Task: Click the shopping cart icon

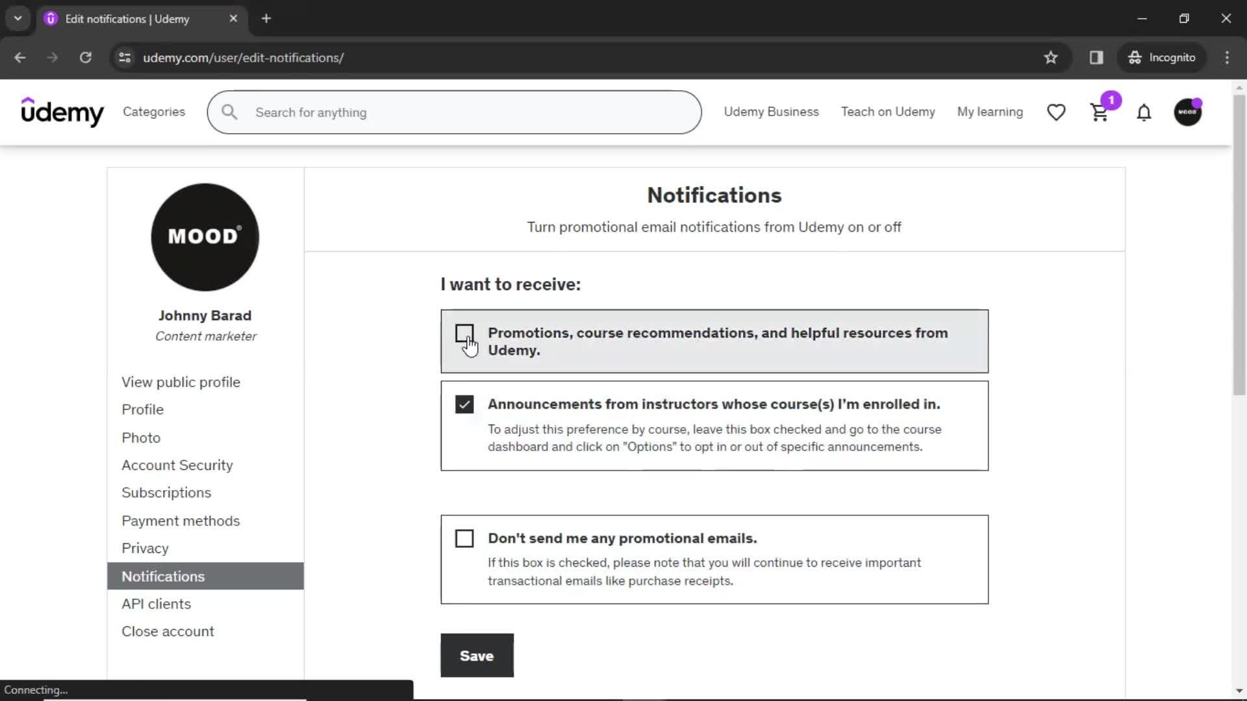Action: tap(1099, 111)
